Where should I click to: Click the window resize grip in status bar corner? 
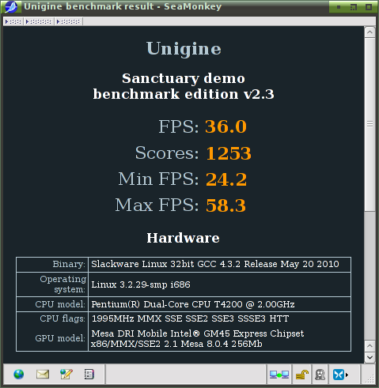370,379
